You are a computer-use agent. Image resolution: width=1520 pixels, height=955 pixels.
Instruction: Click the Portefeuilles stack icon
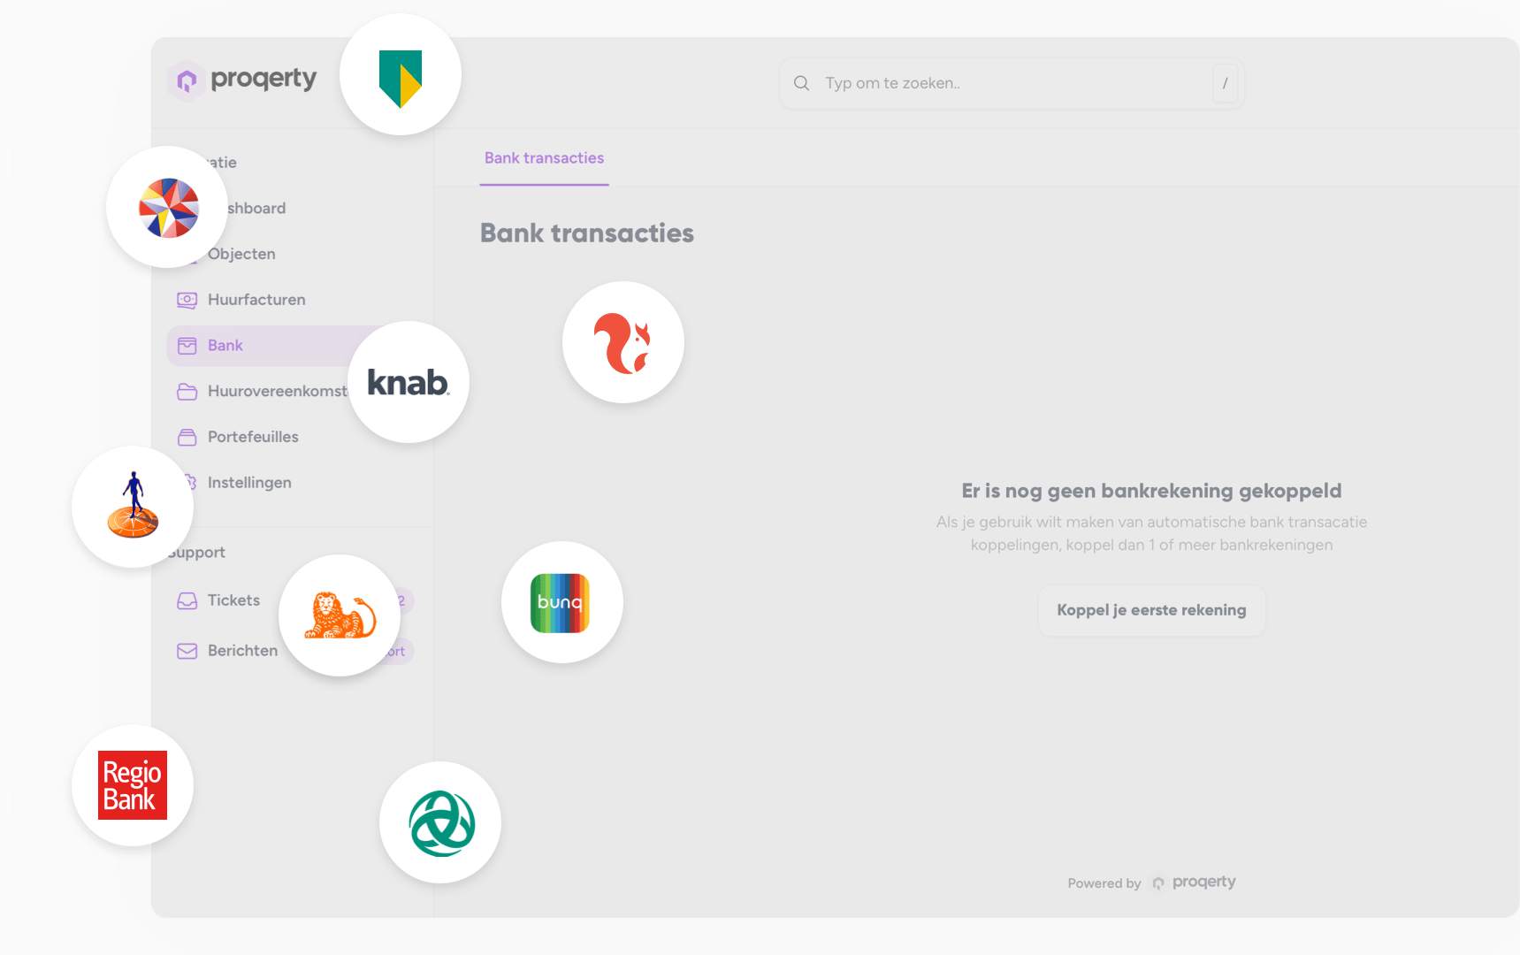tap(187, 437)
